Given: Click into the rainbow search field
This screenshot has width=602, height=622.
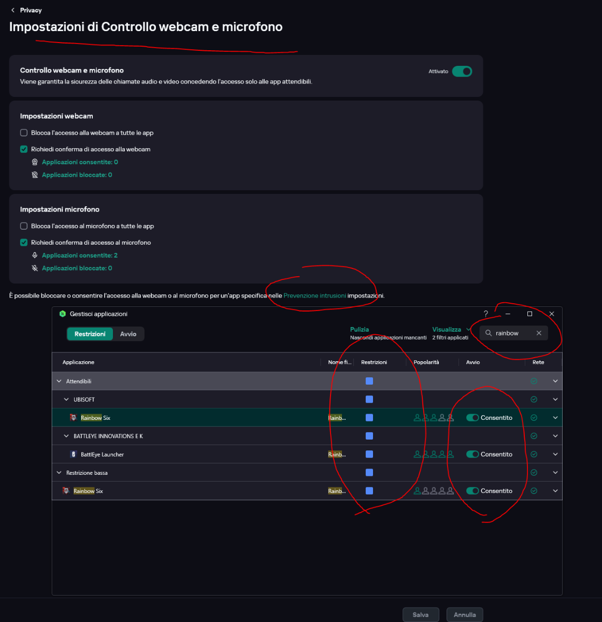Looking at the screenshot, I should click(513, 333).
